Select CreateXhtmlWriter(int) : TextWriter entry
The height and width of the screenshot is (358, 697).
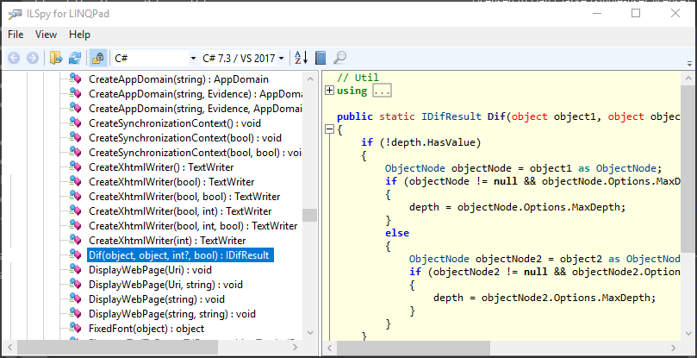(167, 240)
